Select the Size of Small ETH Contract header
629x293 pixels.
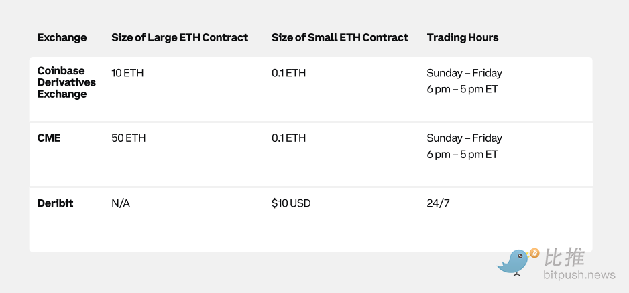click(x=340, y=37)
